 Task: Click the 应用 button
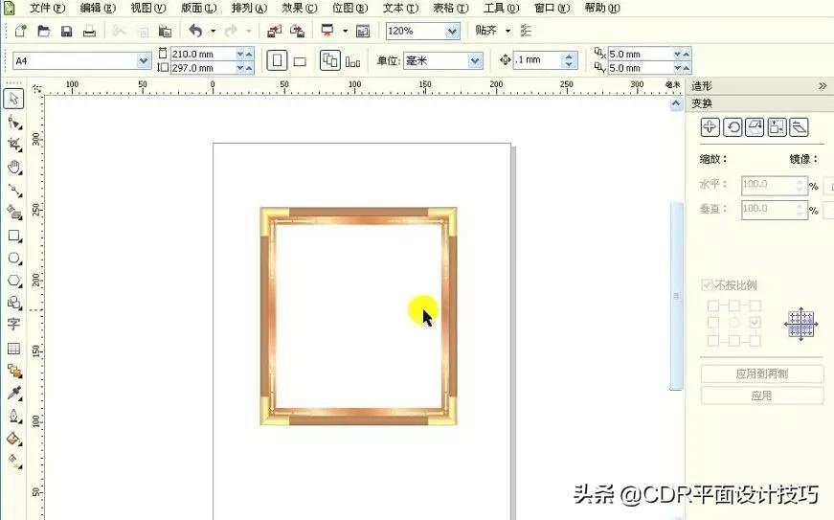coord(761,396)
